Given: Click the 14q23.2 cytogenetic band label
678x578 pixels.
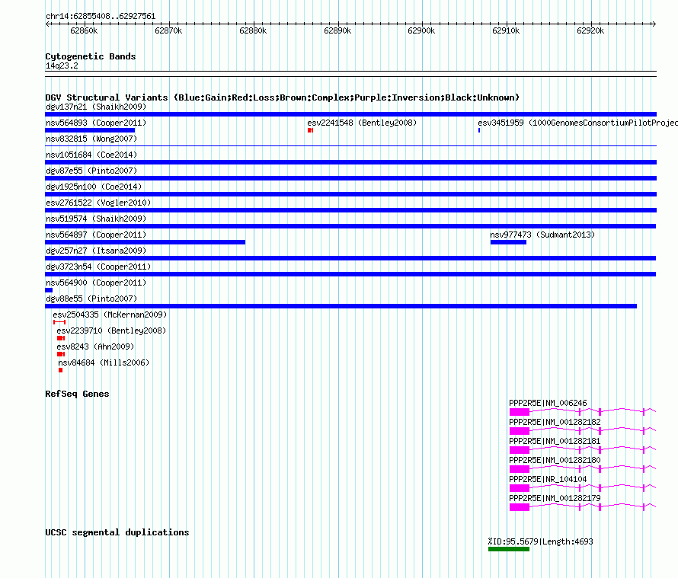Looking at the screenshot, I should click(62, 65).
